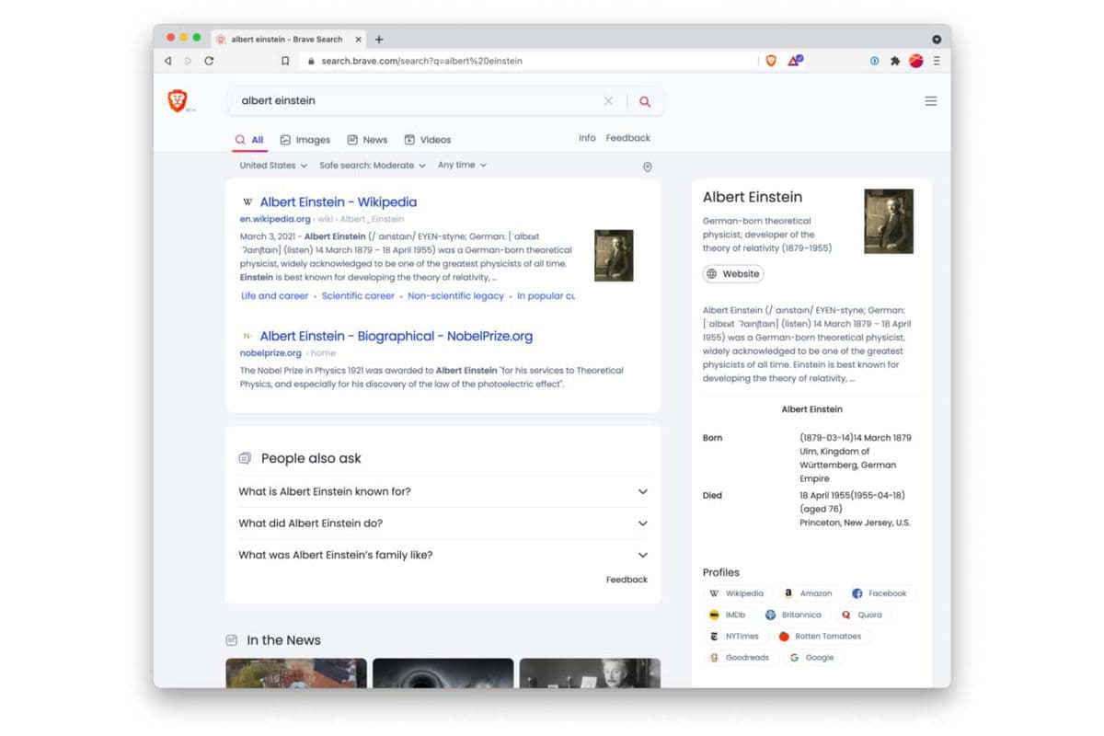
Task: Open the Safe search: Moderate dropdown
Action: click(373, 166)
